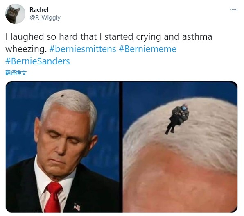Open Rachel's cat profile avatar
Screen dimensions: 244x216
15,14
